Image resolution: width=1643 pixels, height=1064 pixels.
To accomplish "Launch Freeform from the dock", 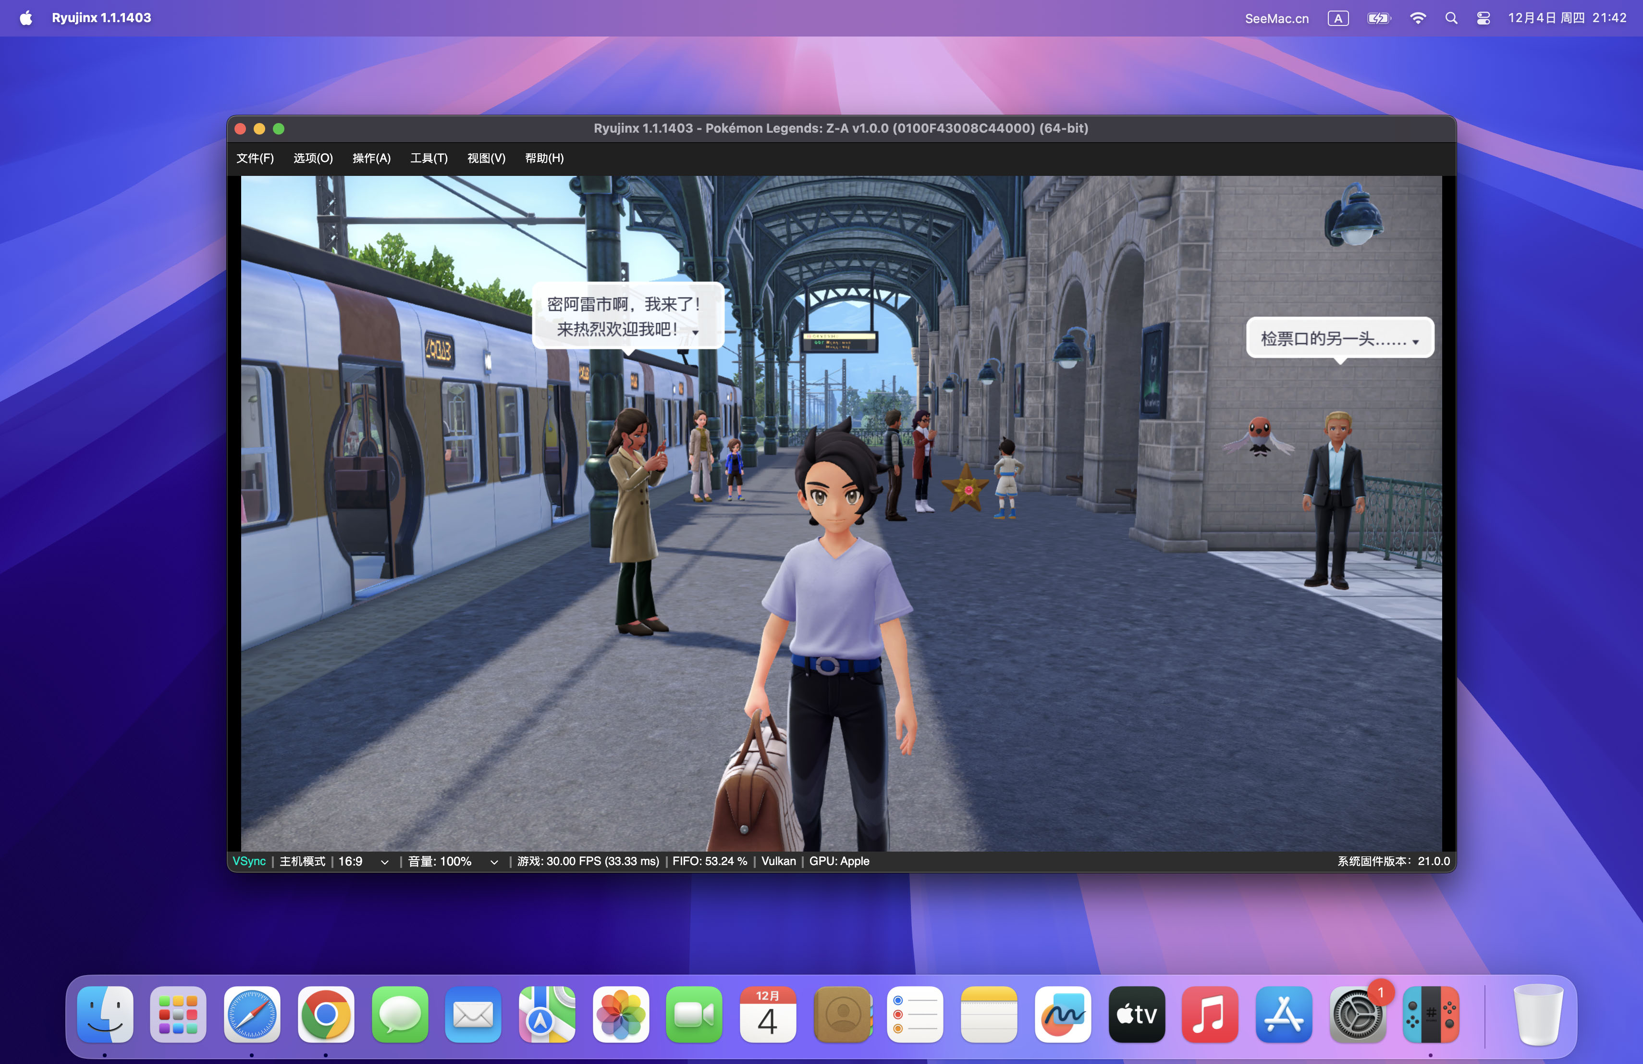I will (1063, 1015).
